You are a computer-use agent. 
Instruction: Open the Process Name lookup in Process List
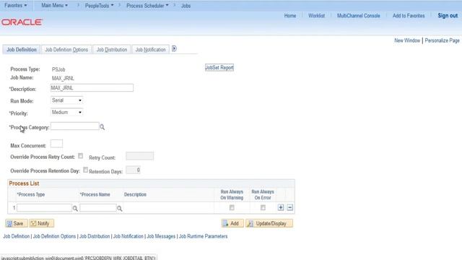(119, 209)
